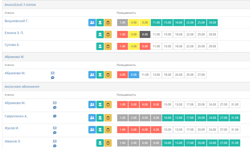Click green 18.08 cell in Вишневский Г. row
The image size is (250, 149).
(179, 23)
